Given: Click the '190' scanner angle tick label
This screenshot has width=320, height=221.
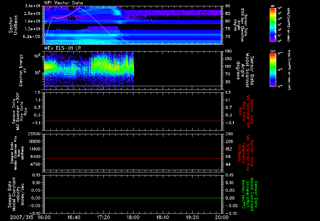Looking at the screenshot, I should pos(228,51).
